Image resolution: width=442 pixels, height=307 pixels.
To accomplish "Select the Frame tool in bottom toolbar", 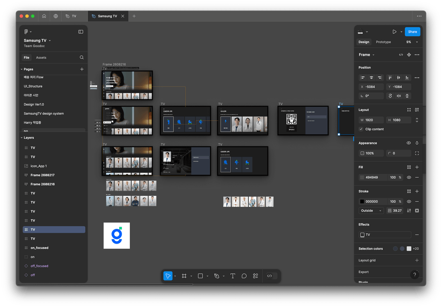I will 184,276.
